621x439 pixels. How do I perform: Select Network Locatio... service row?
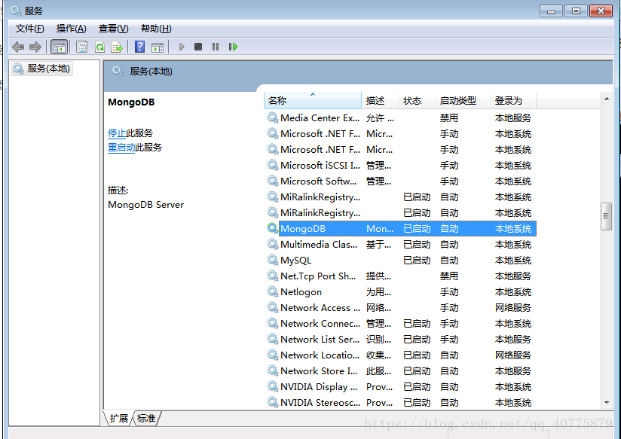click(400, 355)
